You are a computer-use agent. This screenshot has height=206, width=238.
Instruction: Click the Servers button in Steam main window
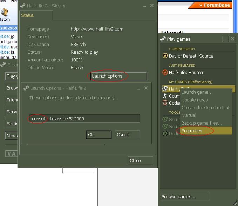click(12, 112)
